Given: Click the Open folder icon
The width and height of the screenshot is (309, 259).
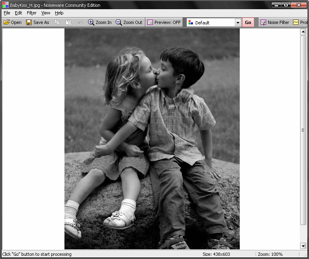Looking at the screenshot, I should tap(7, 22).
